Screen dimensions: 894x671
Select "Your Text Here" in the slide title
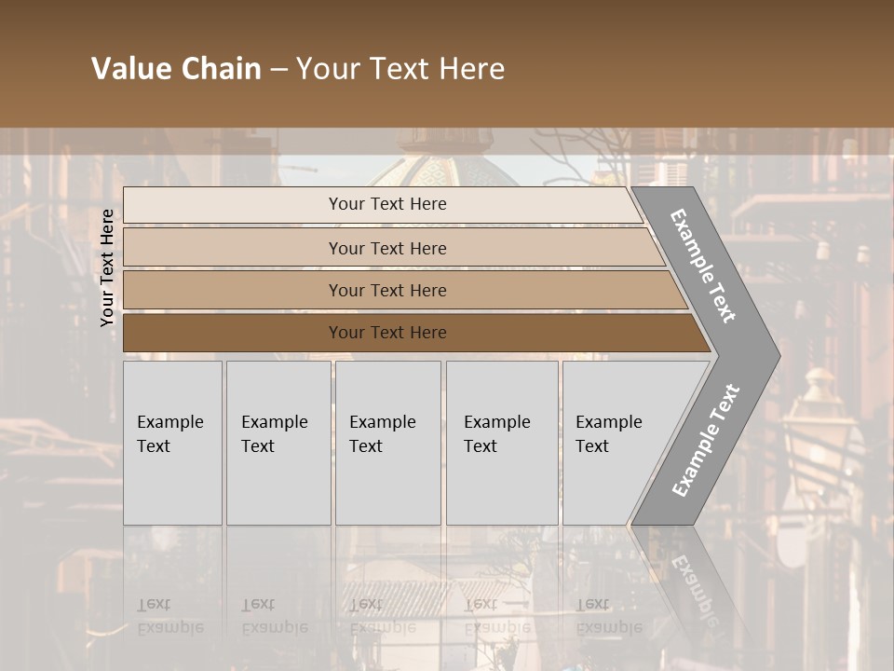point(400,69)
